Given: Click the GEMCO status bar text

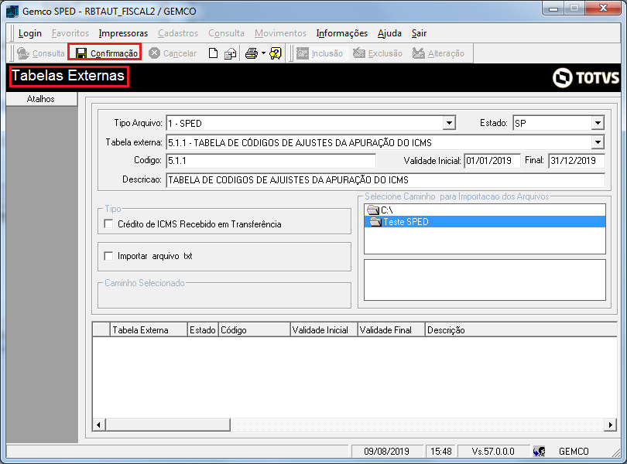Looking at the screenshot, I should click(574, 452).
